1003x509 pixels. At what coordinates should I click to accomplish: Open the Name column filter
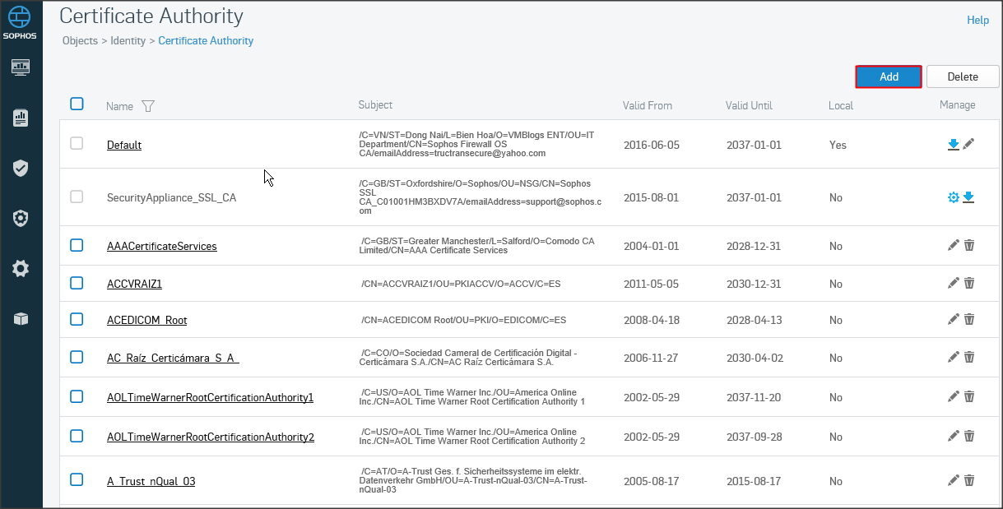pyautogui.click(x=148, y=106)
